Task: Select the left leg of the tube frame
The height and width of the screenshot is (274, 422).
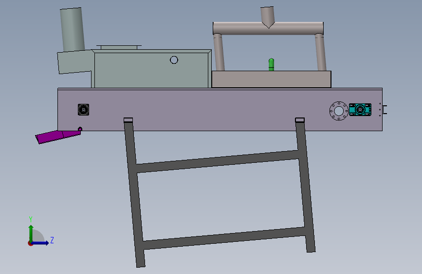Action: pyautogui.click(x=219, y=52)
